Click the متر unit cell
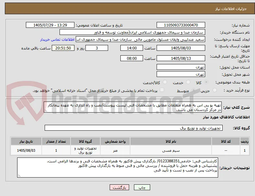The height and width of the screenshot is (196, 255). coord(115,150)
